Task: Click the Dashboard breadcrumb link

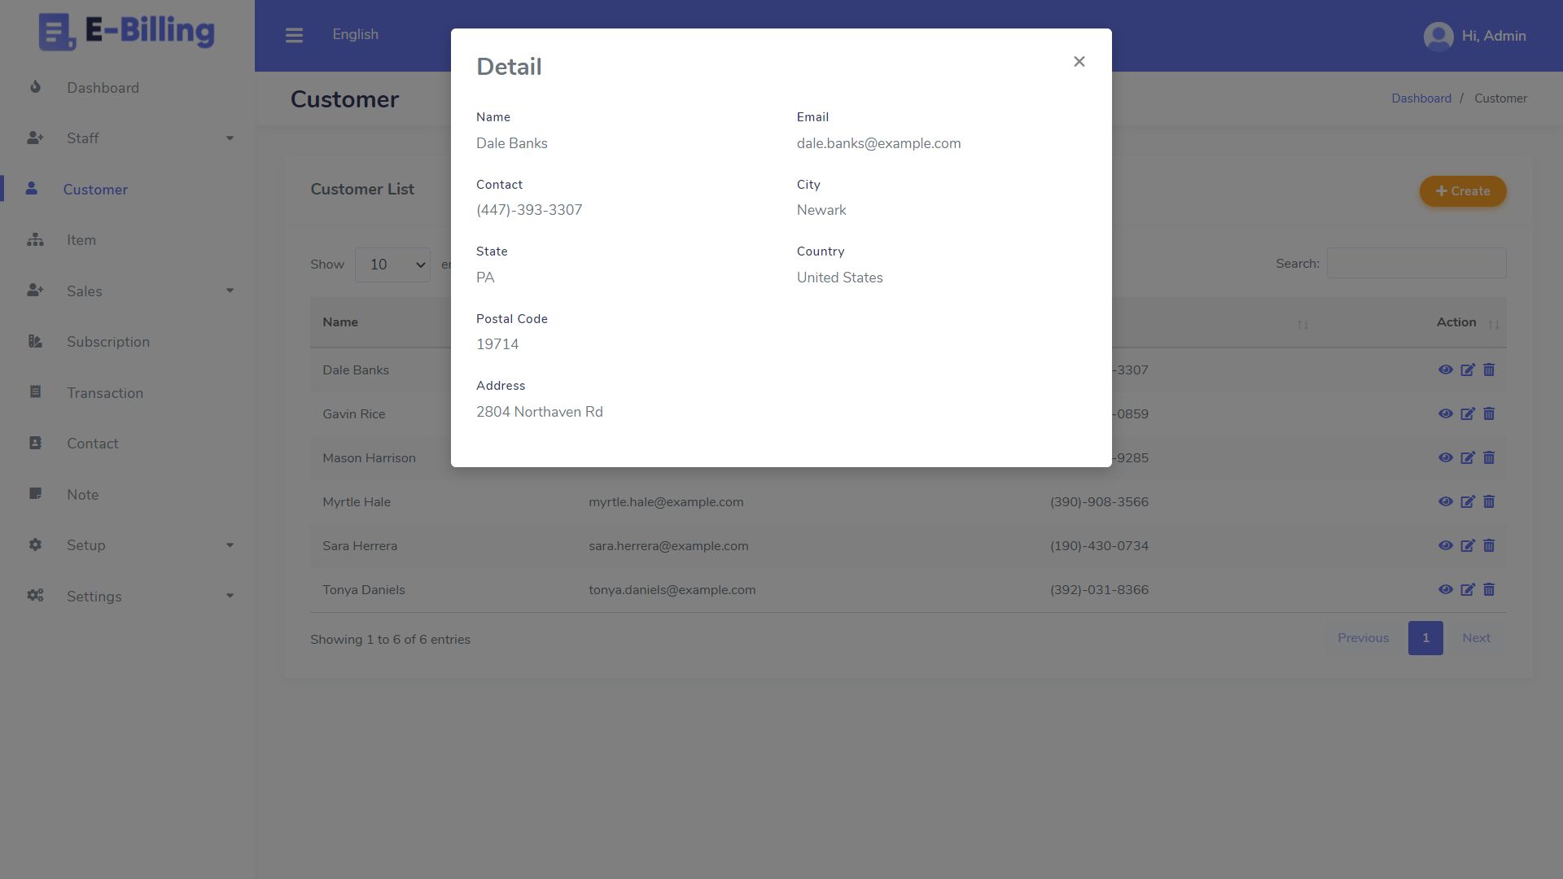Action: pos(1421,98)
